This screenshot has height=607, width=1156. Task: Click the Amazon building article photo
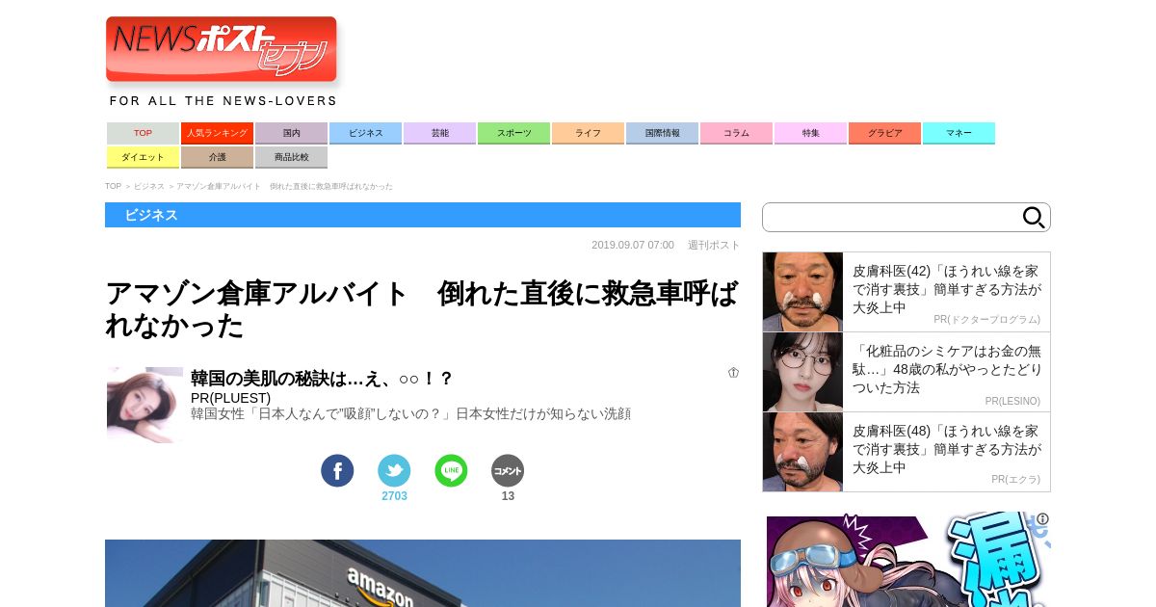point(423,573)
